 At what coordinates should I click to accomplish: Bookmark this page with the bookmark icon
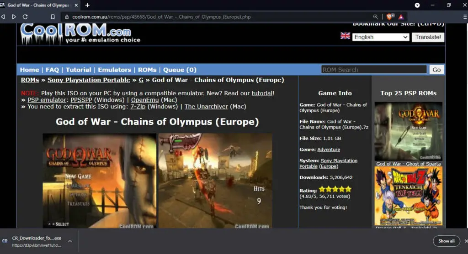(53, 17)
